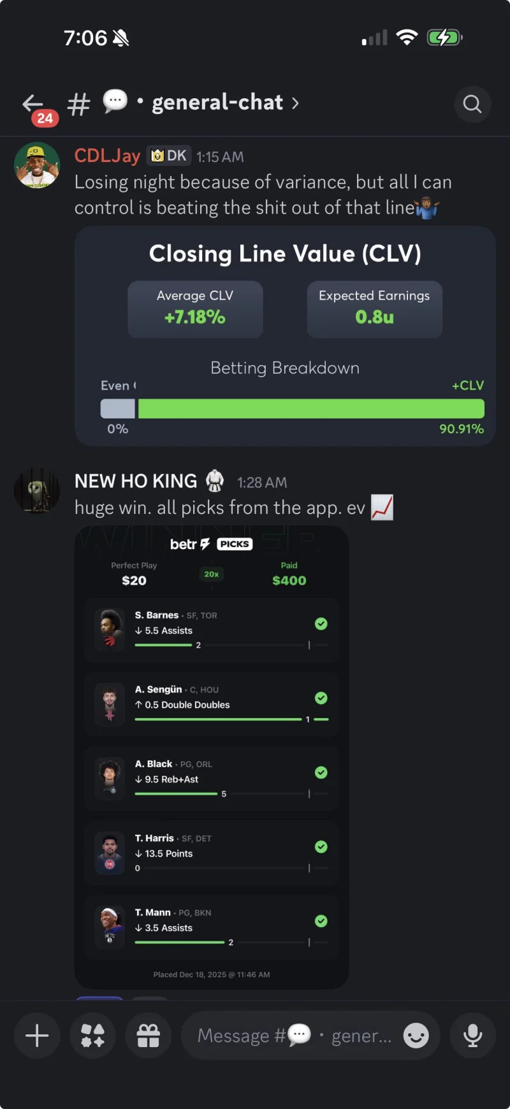
Task: Tap the checkmark on T. Mann's Assists pick
Action: tap(321, 920)
